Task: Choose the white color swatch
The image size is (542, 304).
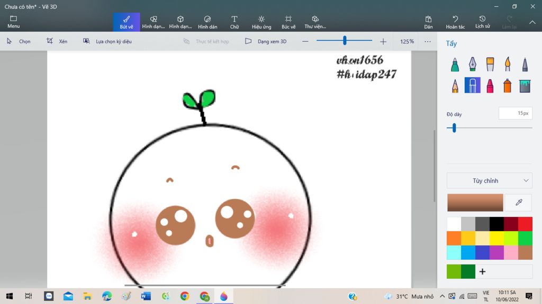Action: (x=454, y=224)
